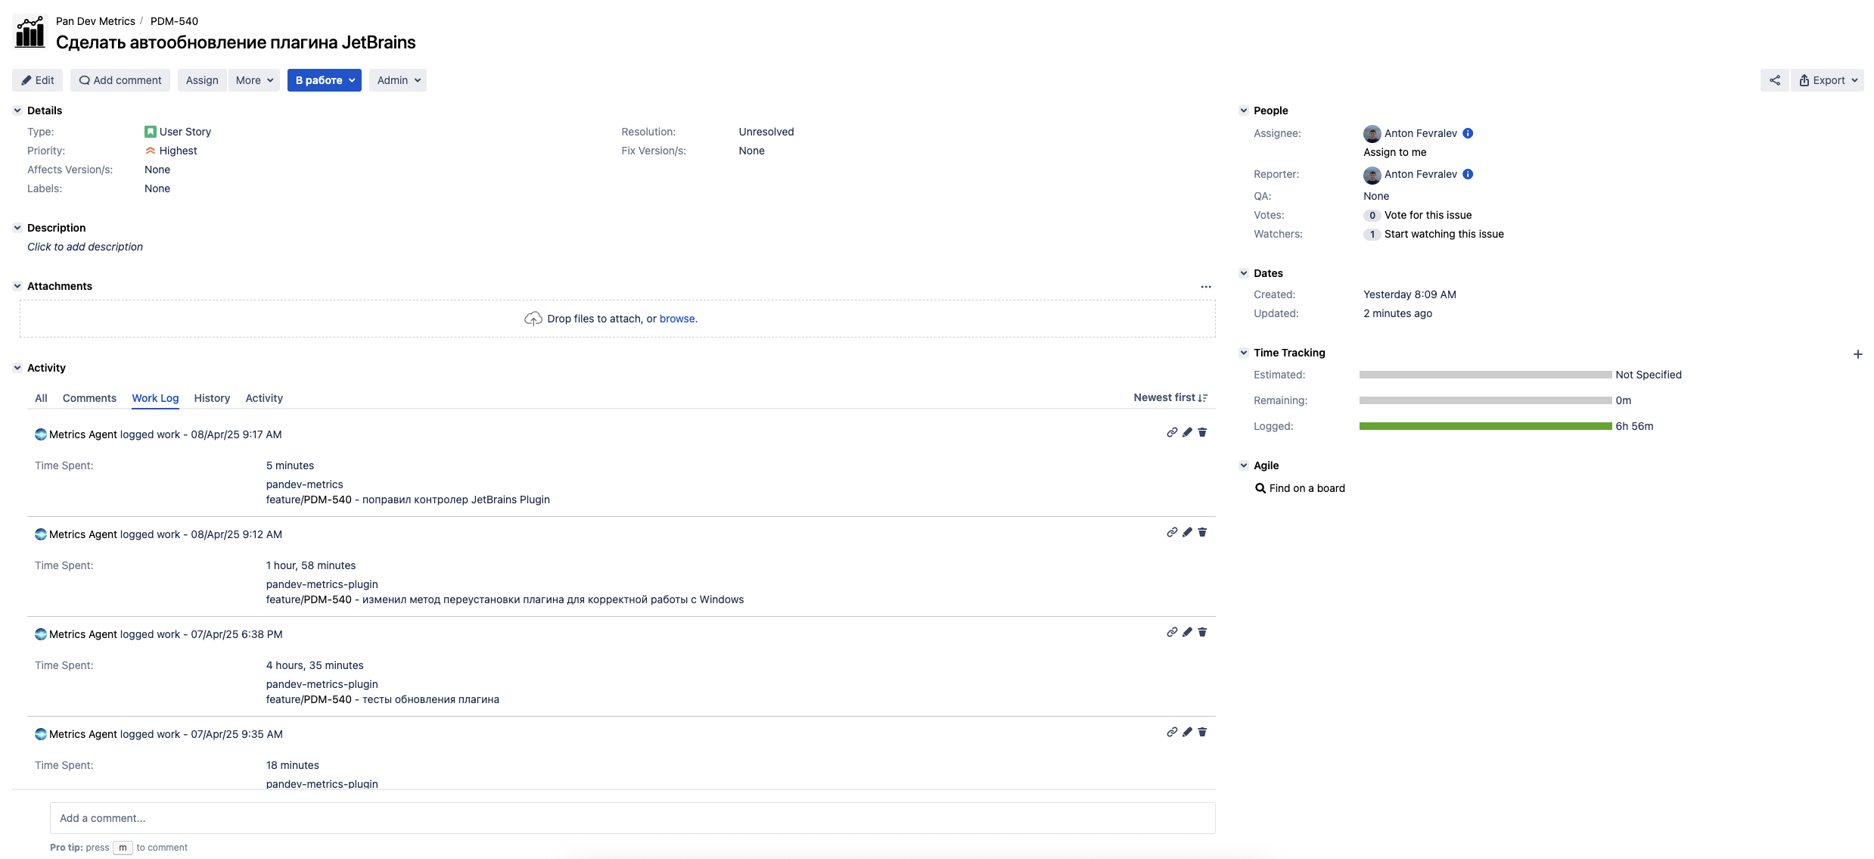Click Vote for this issue
1874x859 pixels.
(x=1428, y=215)
